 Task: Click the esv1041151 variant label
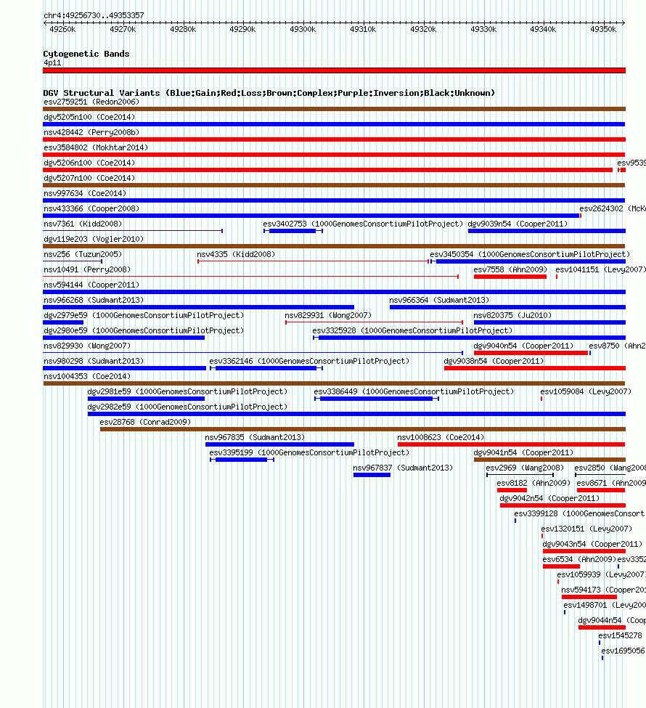(x=600, y=269)
